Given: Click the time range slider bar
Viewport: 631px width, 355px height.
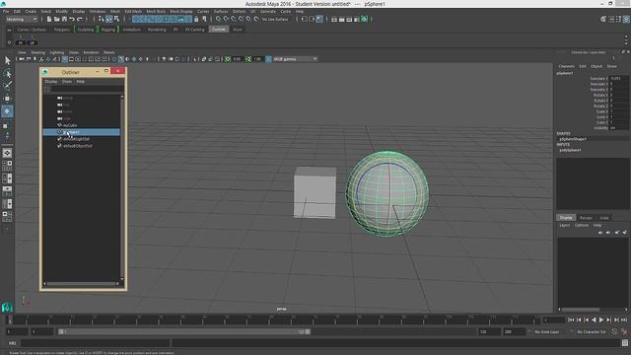Looking at the screenshot, I should pyautogui.click(x=184, y=331).
